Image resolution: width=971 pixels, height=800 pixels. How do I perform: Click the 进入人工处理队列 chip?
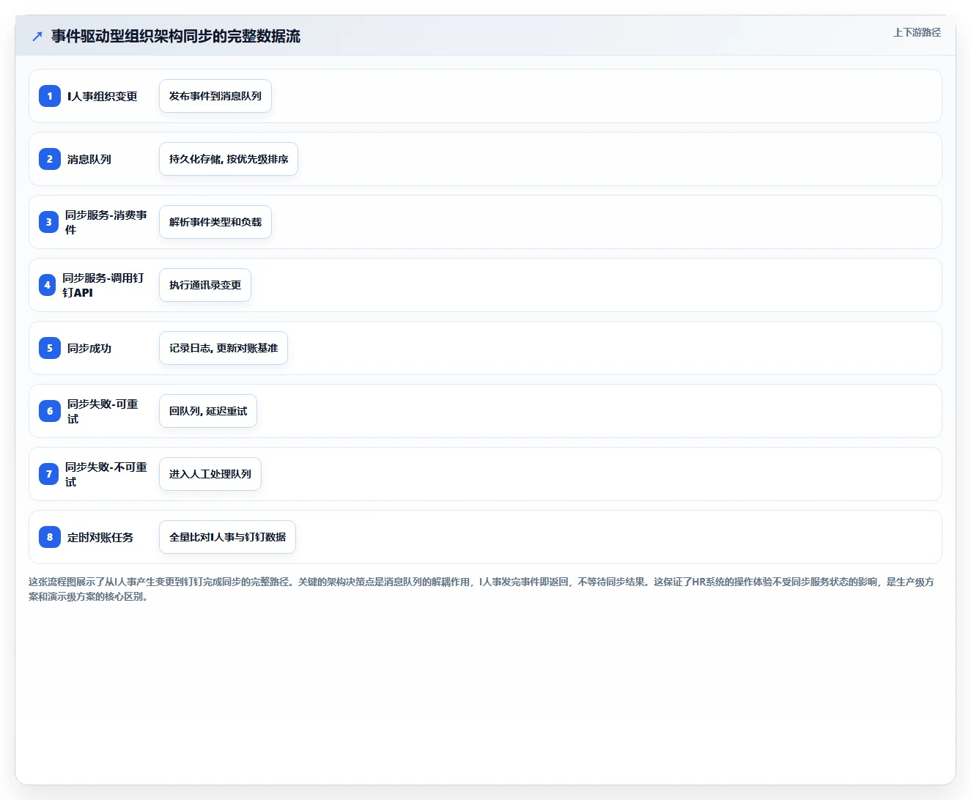210,474
